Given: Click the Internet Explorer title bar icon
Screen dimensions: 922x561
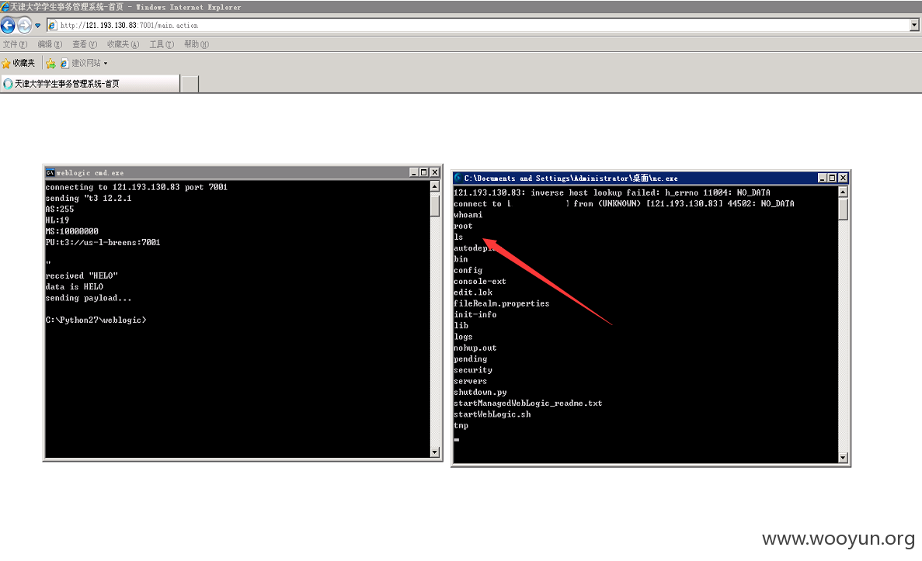Looking at the screenshot, I should pos(5,7).
